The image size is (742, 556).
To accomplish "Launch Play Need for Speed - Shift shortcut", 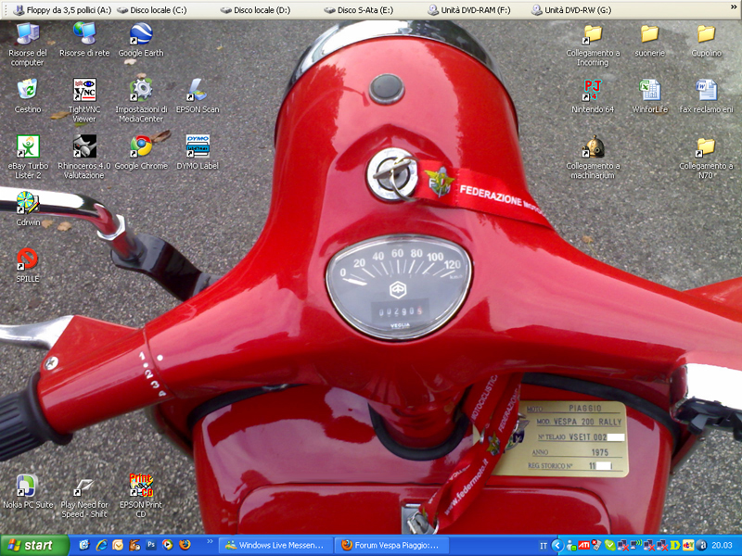I will point(84,497).
